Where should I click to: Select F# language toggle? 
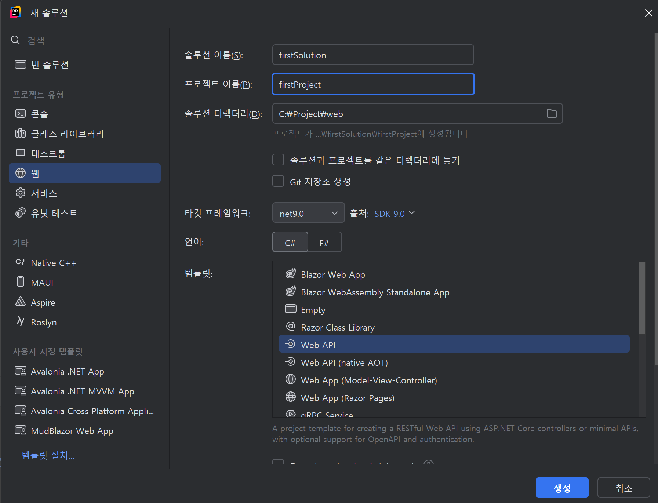tap(324, 242)
